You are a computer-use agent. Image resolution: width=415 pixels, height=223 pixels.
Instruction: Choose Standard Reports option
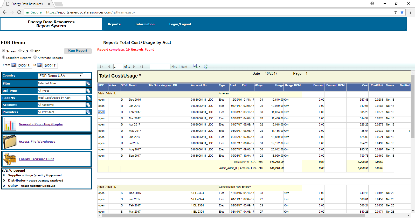[4, 57]
